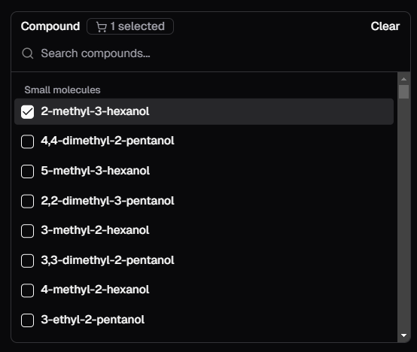This screenshot has width=417, height=352.
Task: Click the scrollbar up arrow
Action: 403,79
